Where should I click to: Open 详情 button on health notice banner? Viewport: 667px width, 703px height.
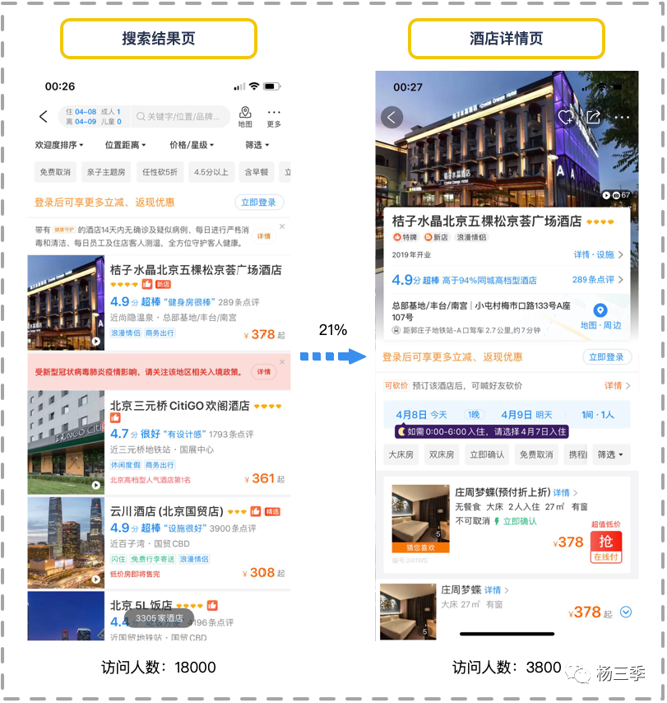point(264,236)
